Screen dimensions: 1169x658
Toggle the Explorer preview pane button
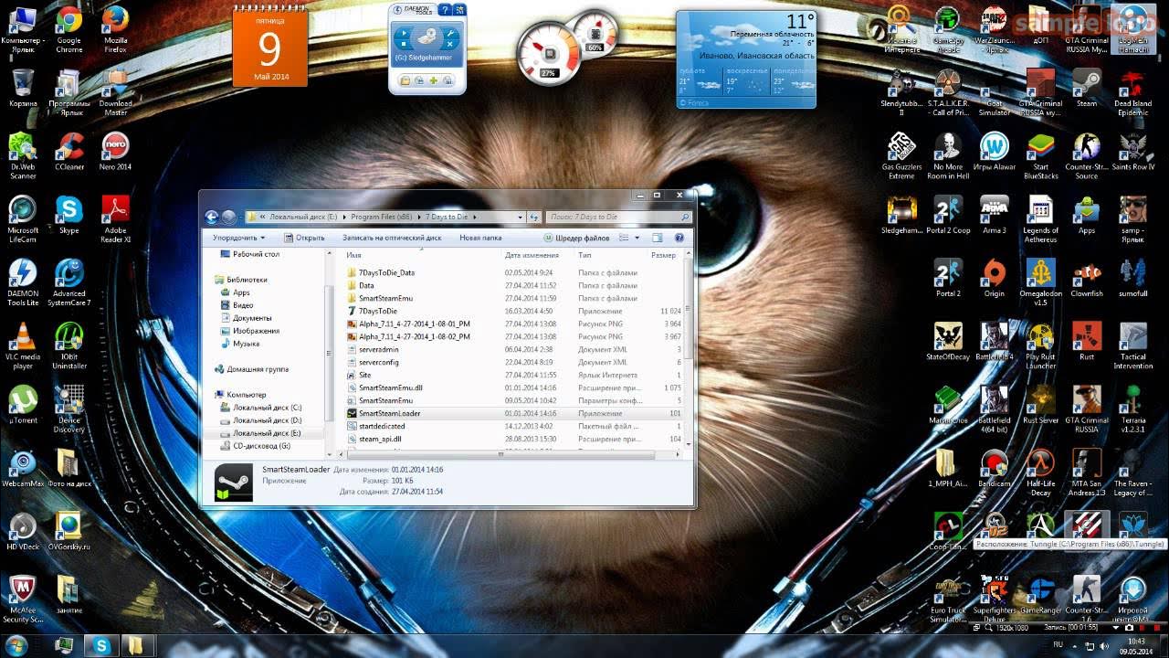click(657, 238)
